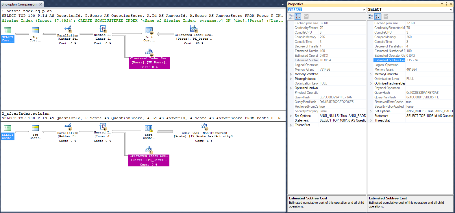Click Alphabetical sort in the right properties pane
This screenshot has width=455, height=213.
point(378,16)
